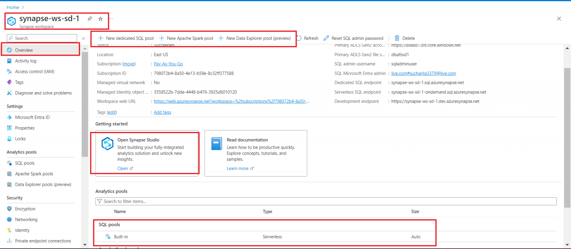
Task: Create a New dedicated SQL pool
Action: click(126, 38)
